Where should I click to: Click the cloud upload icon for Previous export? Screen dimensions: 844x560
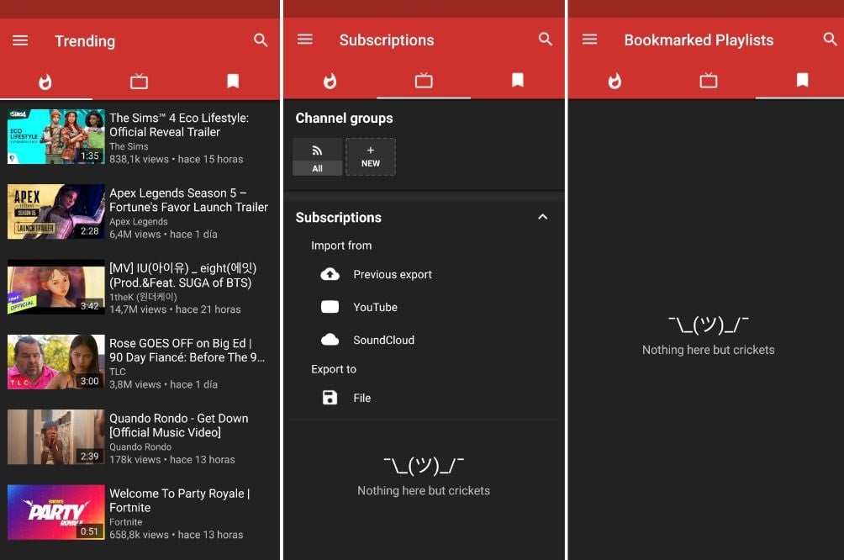330,274
